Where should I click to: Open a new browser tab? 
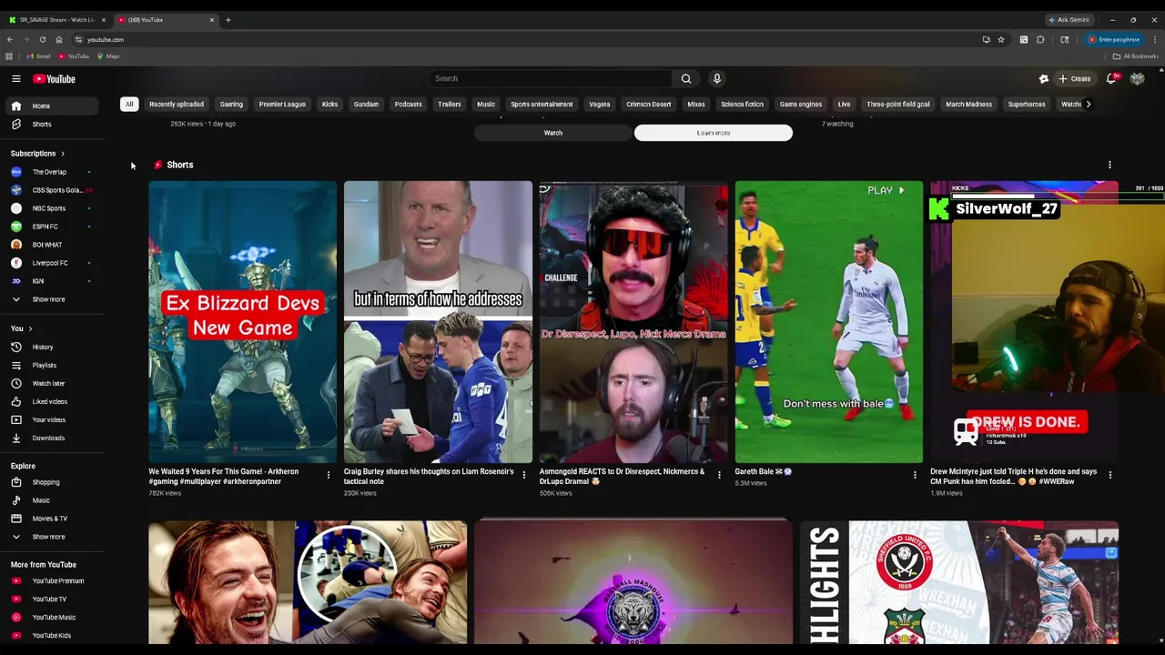tap(228, 20)
